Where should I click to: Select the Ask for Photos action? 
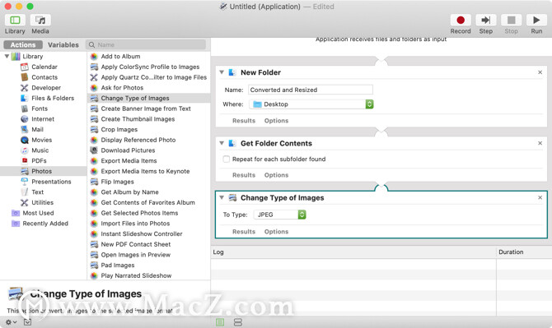(x=122, y=88)
